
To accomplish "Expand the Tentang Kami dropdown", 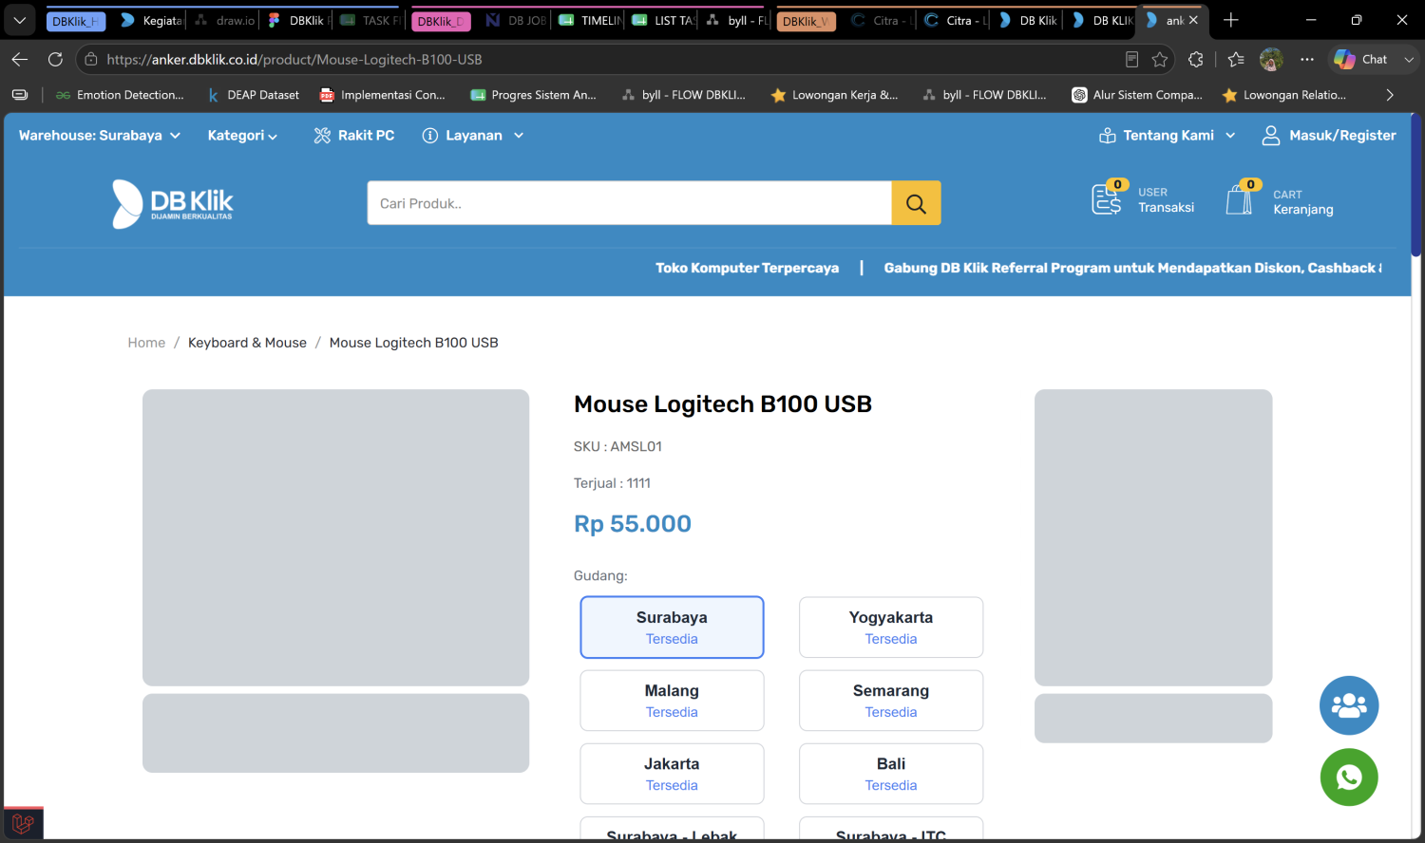I will [1168, 136].
